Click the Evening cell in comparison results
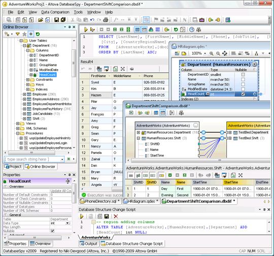This screenshot has width=274, height=256. pyautogui.click(x=167, y=195)
